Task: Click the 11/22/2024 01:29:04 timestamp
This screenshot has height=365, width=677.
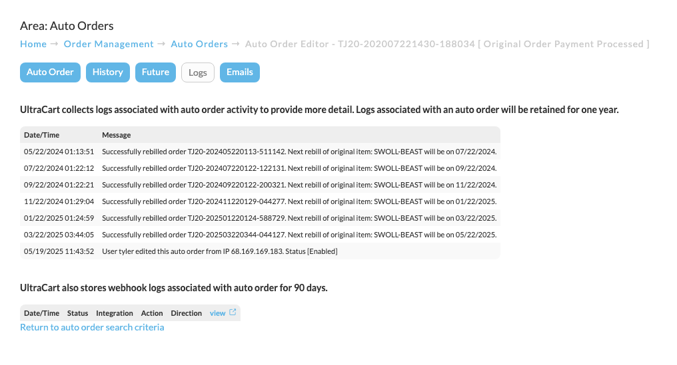Action: [59, 201]
